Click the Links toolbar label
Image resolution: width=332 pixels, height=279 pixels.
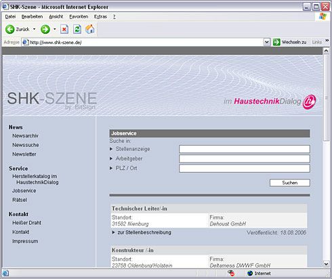(317, 42)
